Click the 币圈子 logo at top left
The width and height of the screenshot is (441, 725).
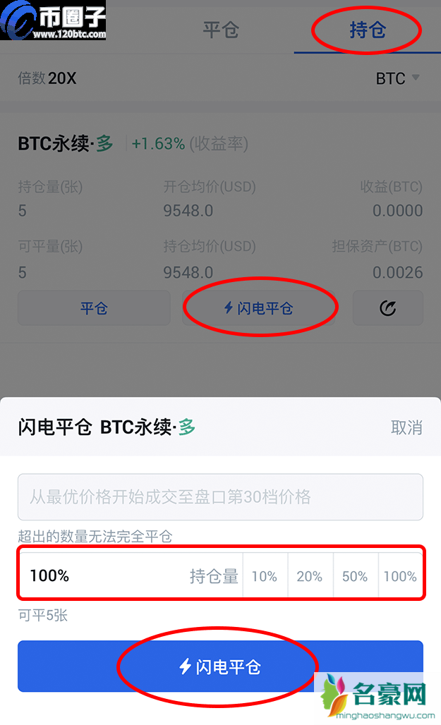tap(54, 20)
